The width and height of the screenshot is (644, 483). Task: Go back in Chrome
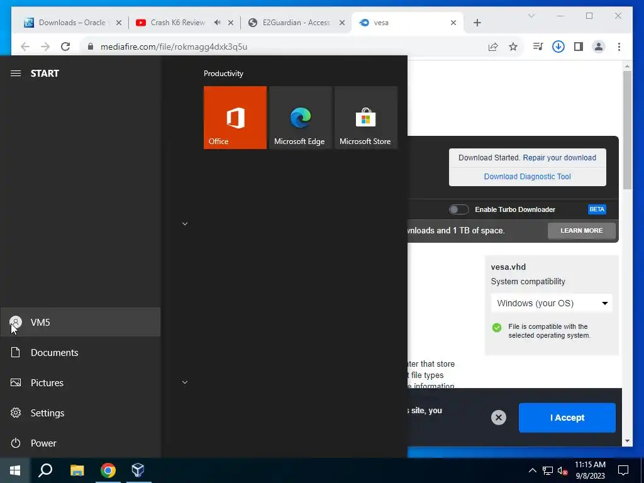[x=25, y=47]
